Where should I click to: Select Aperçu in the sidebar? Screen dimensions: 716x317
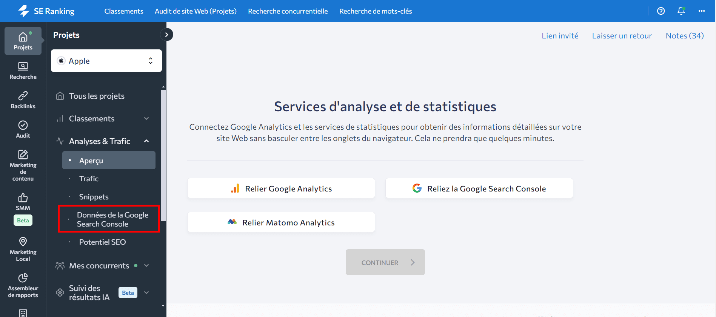tap(109, 160)
